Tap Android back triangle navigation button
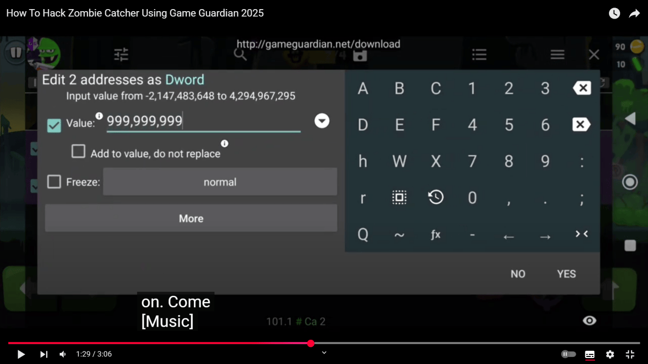 click(x=630, y=119)
